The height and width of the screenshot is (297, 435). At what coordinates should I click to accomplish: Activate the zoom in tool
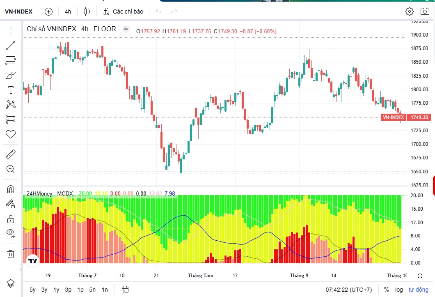click(11, 169)
